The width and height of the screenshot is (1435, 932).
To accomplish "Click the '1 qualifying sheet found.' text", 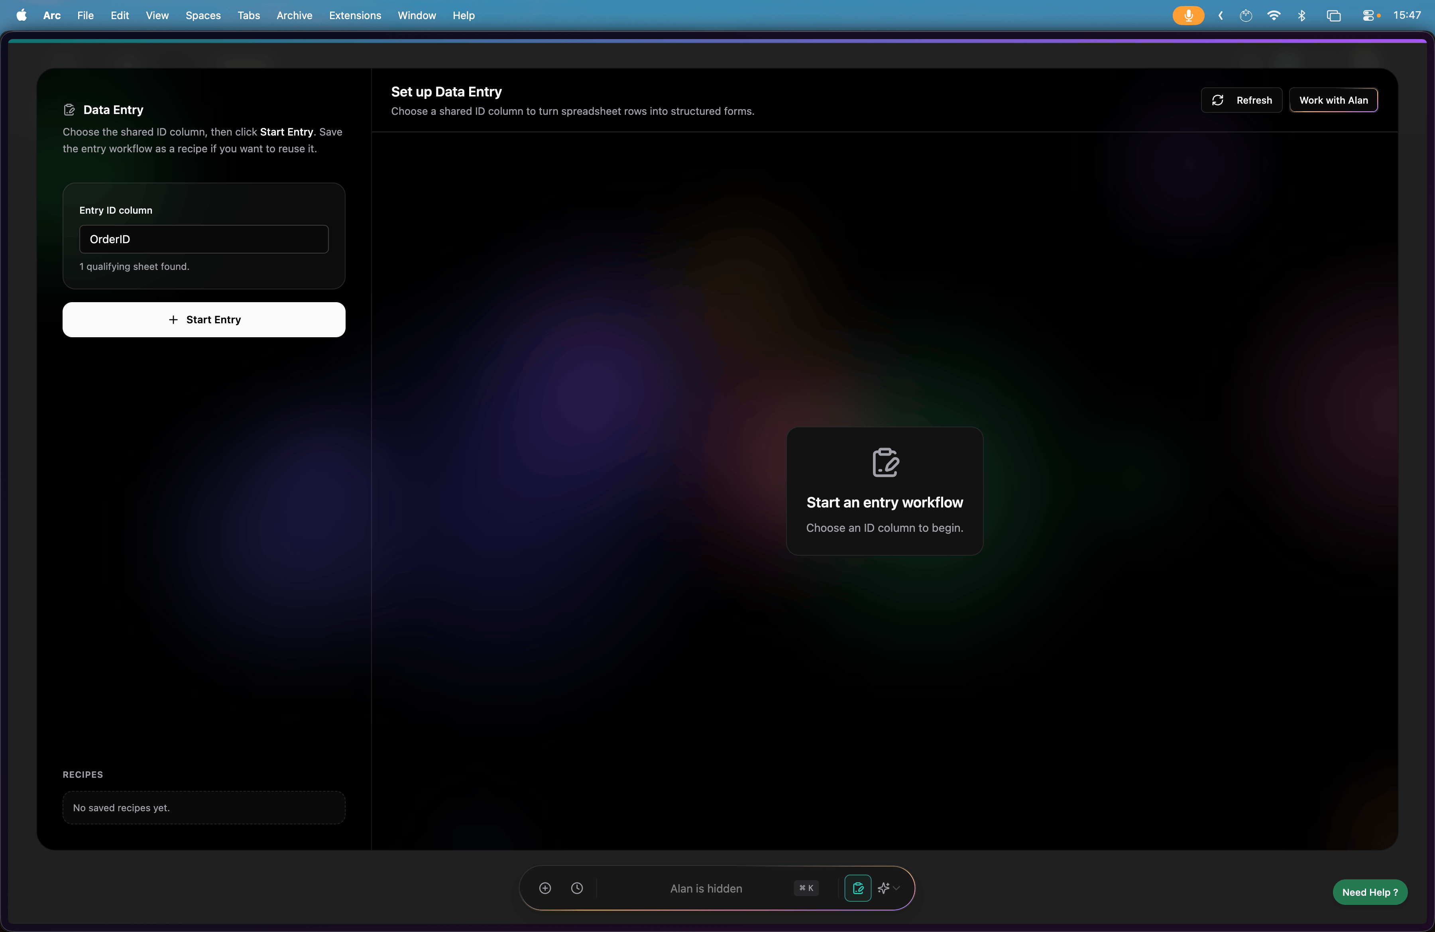I will (x=134, y=266).
